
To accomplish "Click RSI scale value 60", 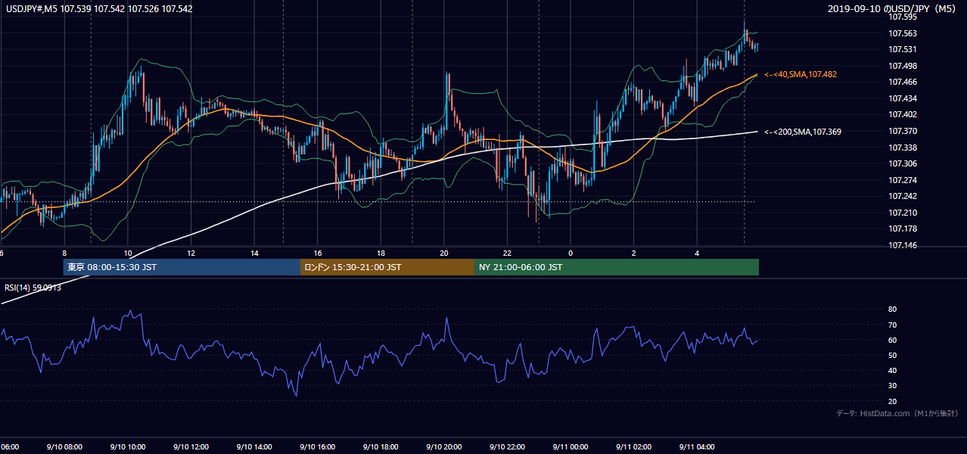I will click(x=892, y=340).
